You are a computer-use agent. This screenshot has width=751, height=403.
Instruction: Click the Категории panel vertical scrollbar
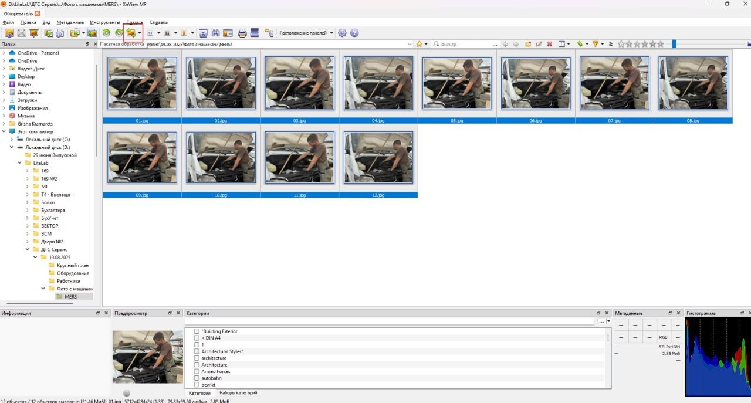pos(608,338)
